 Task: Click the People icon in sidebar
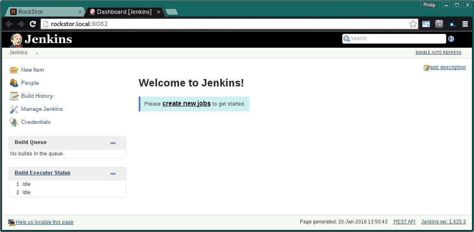point(14,83)
